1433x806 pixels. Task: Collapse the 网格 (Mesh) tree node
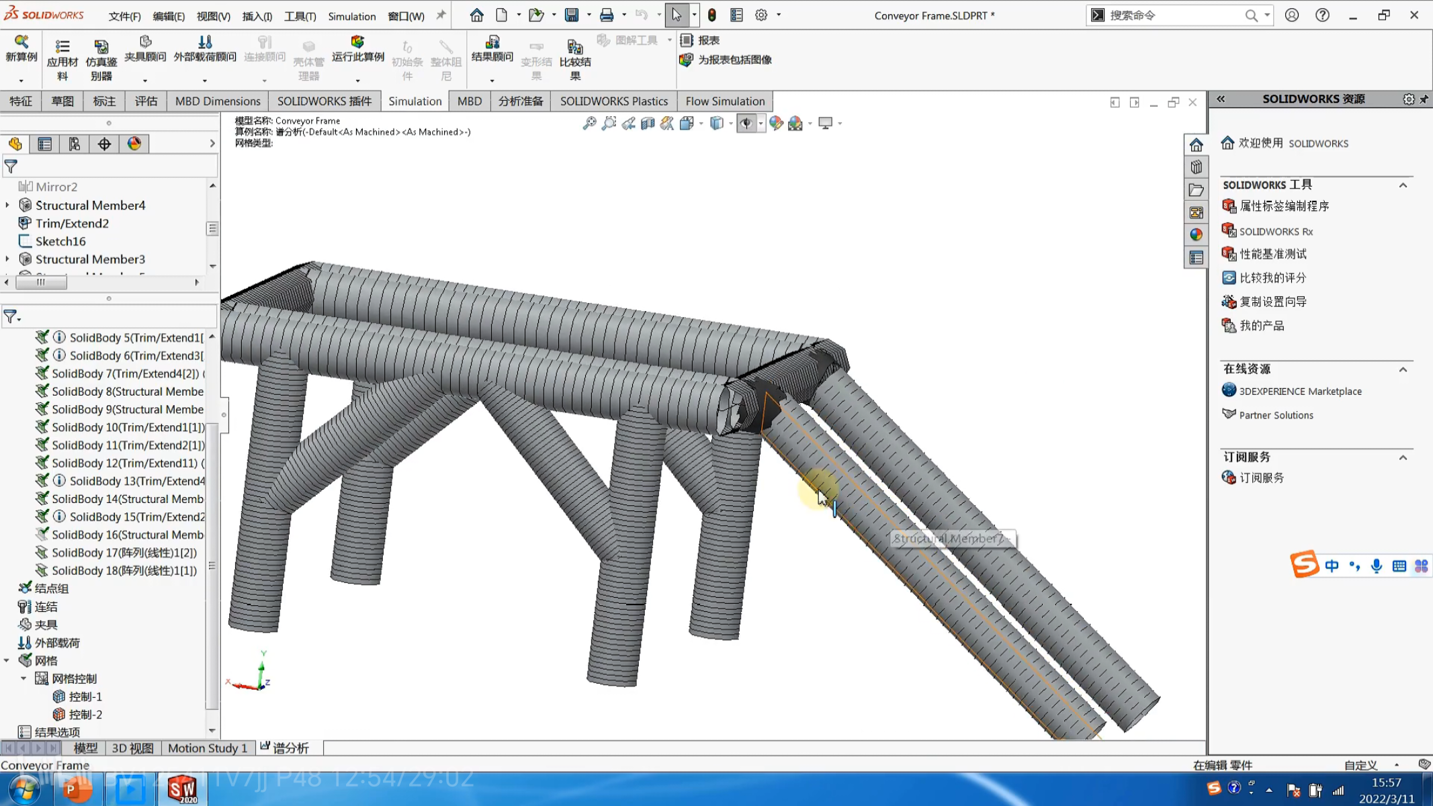point(7,660)
